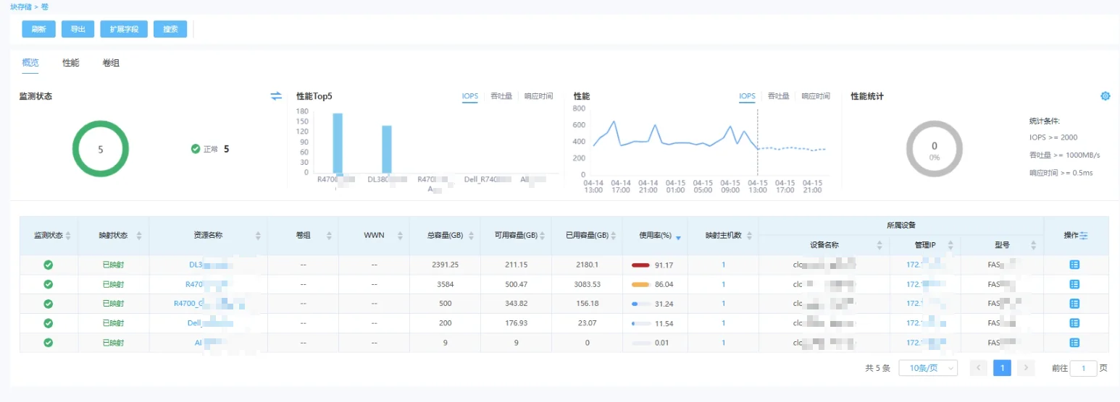Sort by 使用率(%) column arrow
The width and height of the screenshot is (1120, 402).
678,236
